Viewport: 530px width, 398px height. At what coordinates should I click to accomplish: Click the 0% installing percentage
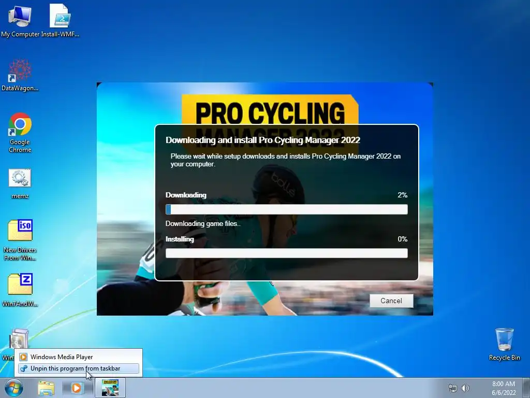pyautogui.click(x=402, y=239)
